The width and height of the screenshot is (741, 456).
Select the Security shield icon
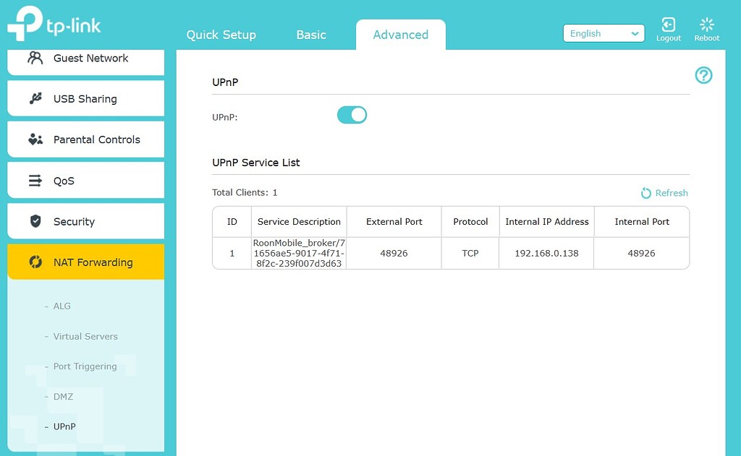35,220
